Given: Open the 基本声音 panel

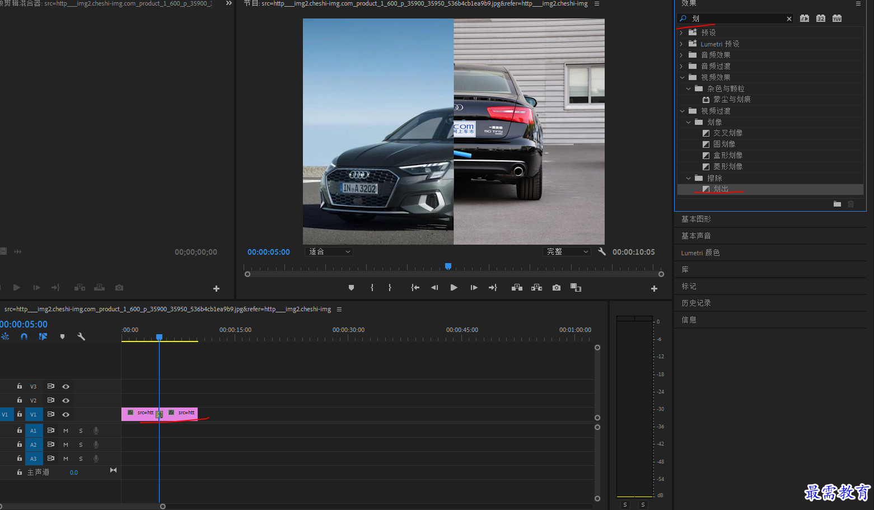Looking at the screenshot, I should 696,236.
